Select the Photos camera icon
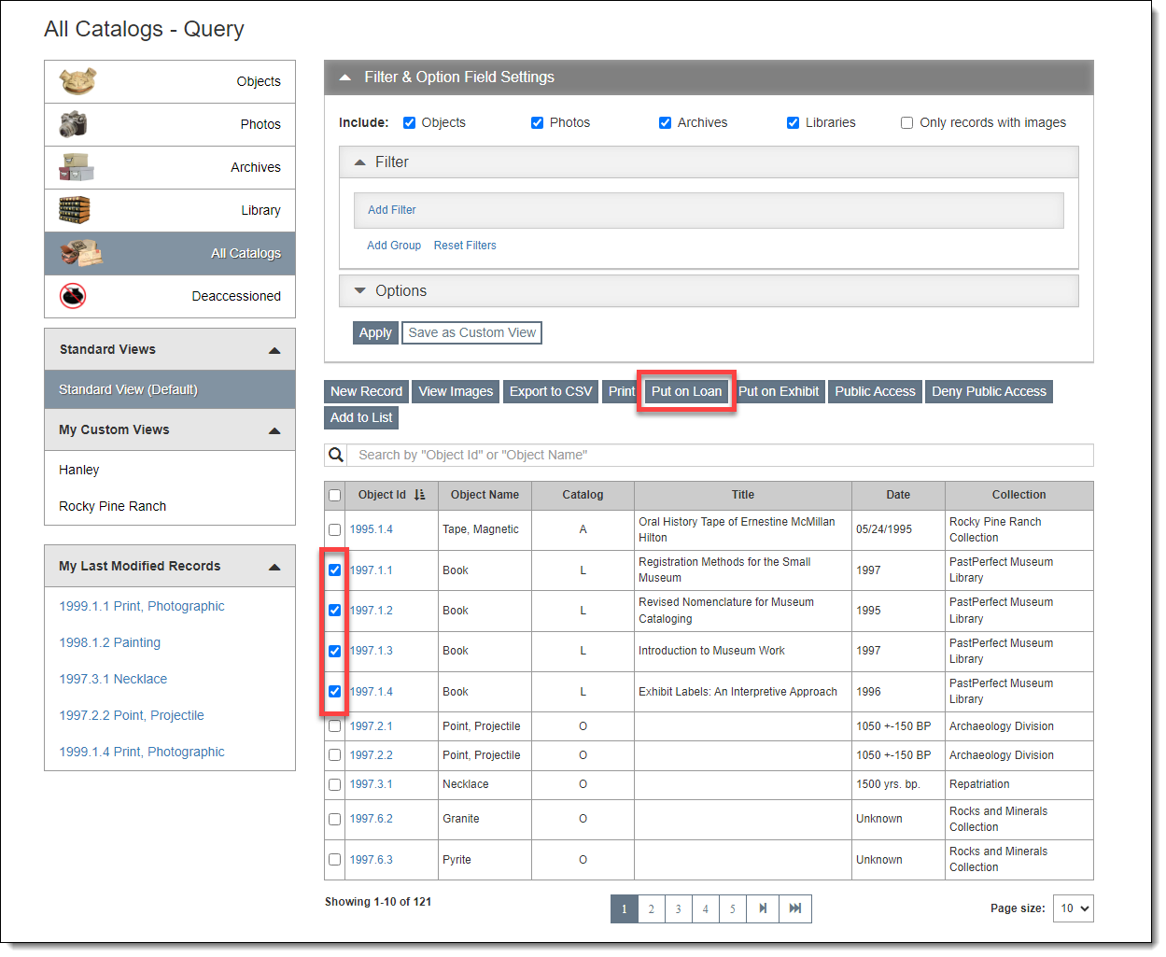 (x=73, y=124)
